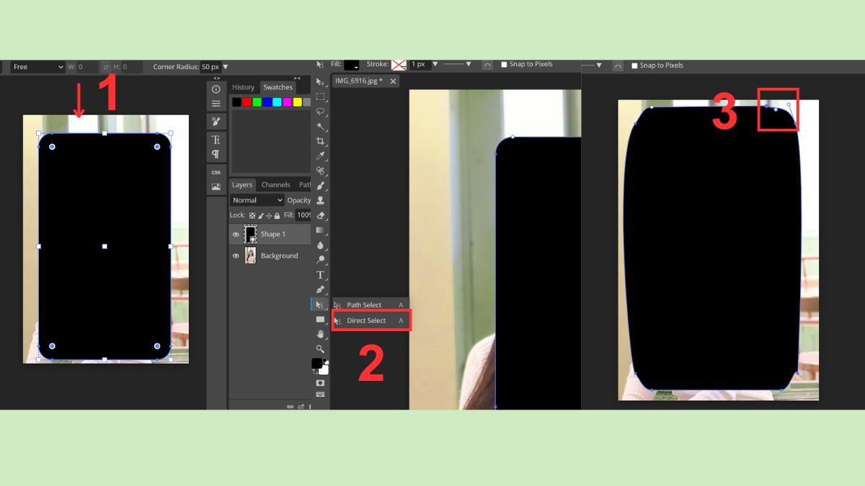865x486 pixels.
Task: Open the Normal blend mode dropdown
Action: pyautogui.click(x=257, y=200)
